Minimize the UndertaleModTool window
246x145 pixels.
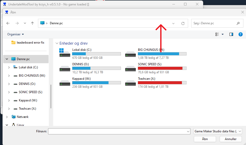click(x=174, y=4)
